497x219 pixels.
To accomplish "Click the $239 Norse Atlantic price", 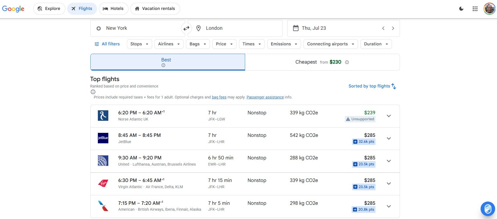I will (x=370, y=113).
